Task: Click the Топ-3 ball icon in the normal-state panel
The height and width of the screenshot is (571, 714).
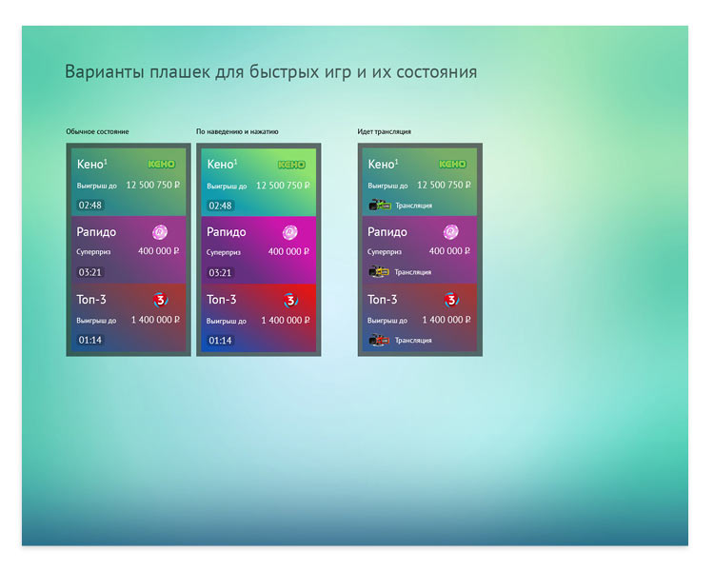Action: 160,300
